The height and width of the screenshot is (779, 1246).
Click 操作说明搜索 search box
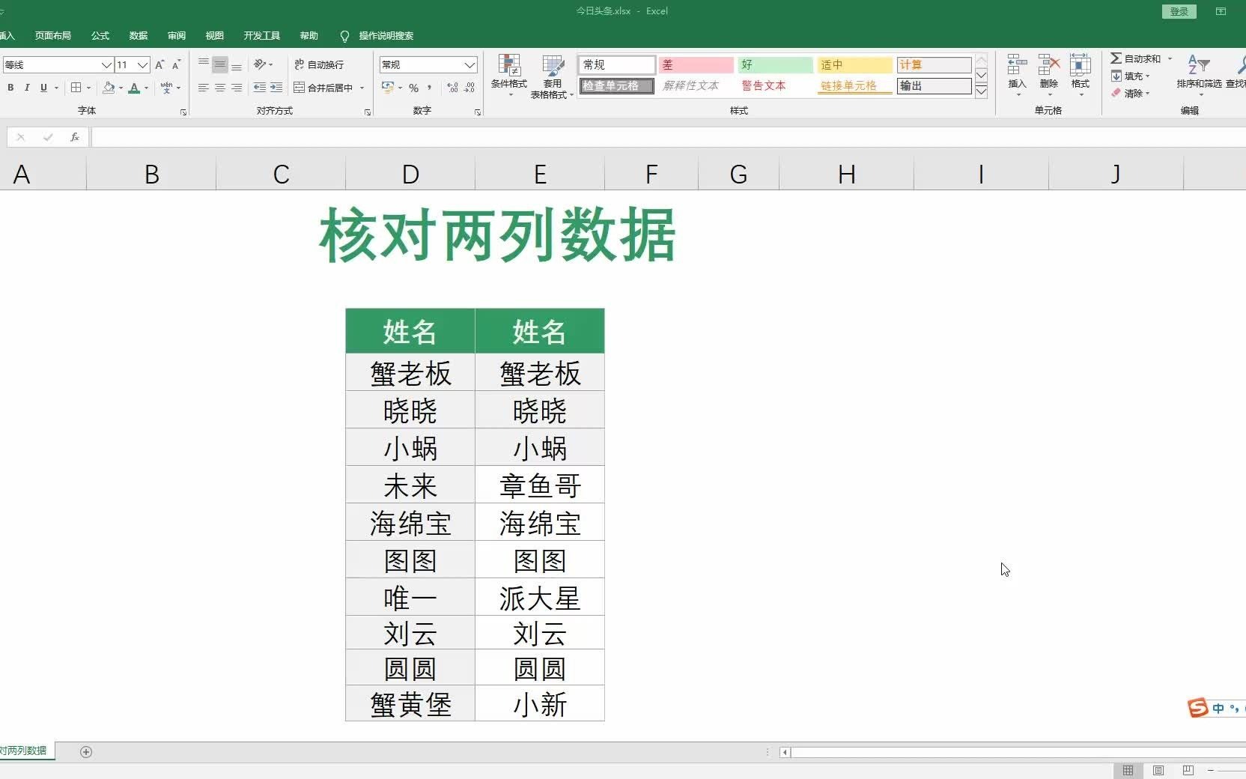(377, 35)
